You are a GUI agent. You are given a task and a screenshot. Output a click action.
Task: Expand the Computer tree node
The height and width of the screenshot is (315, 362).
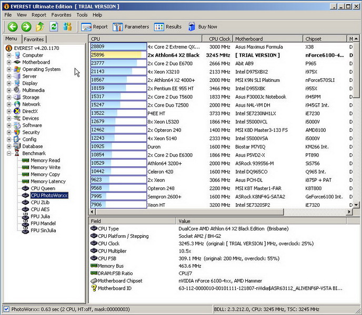[9, 55]
